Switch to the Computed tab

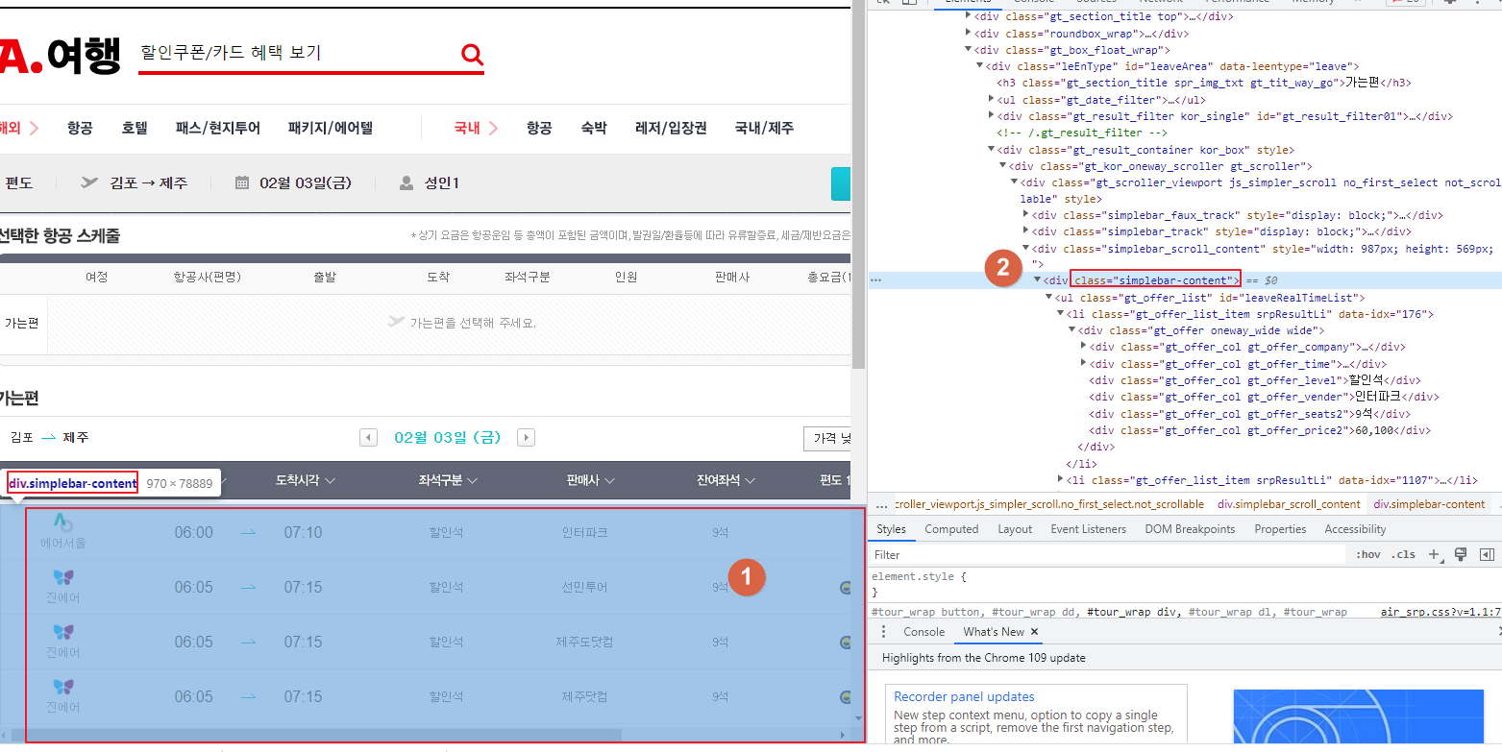tap(951, 529)
